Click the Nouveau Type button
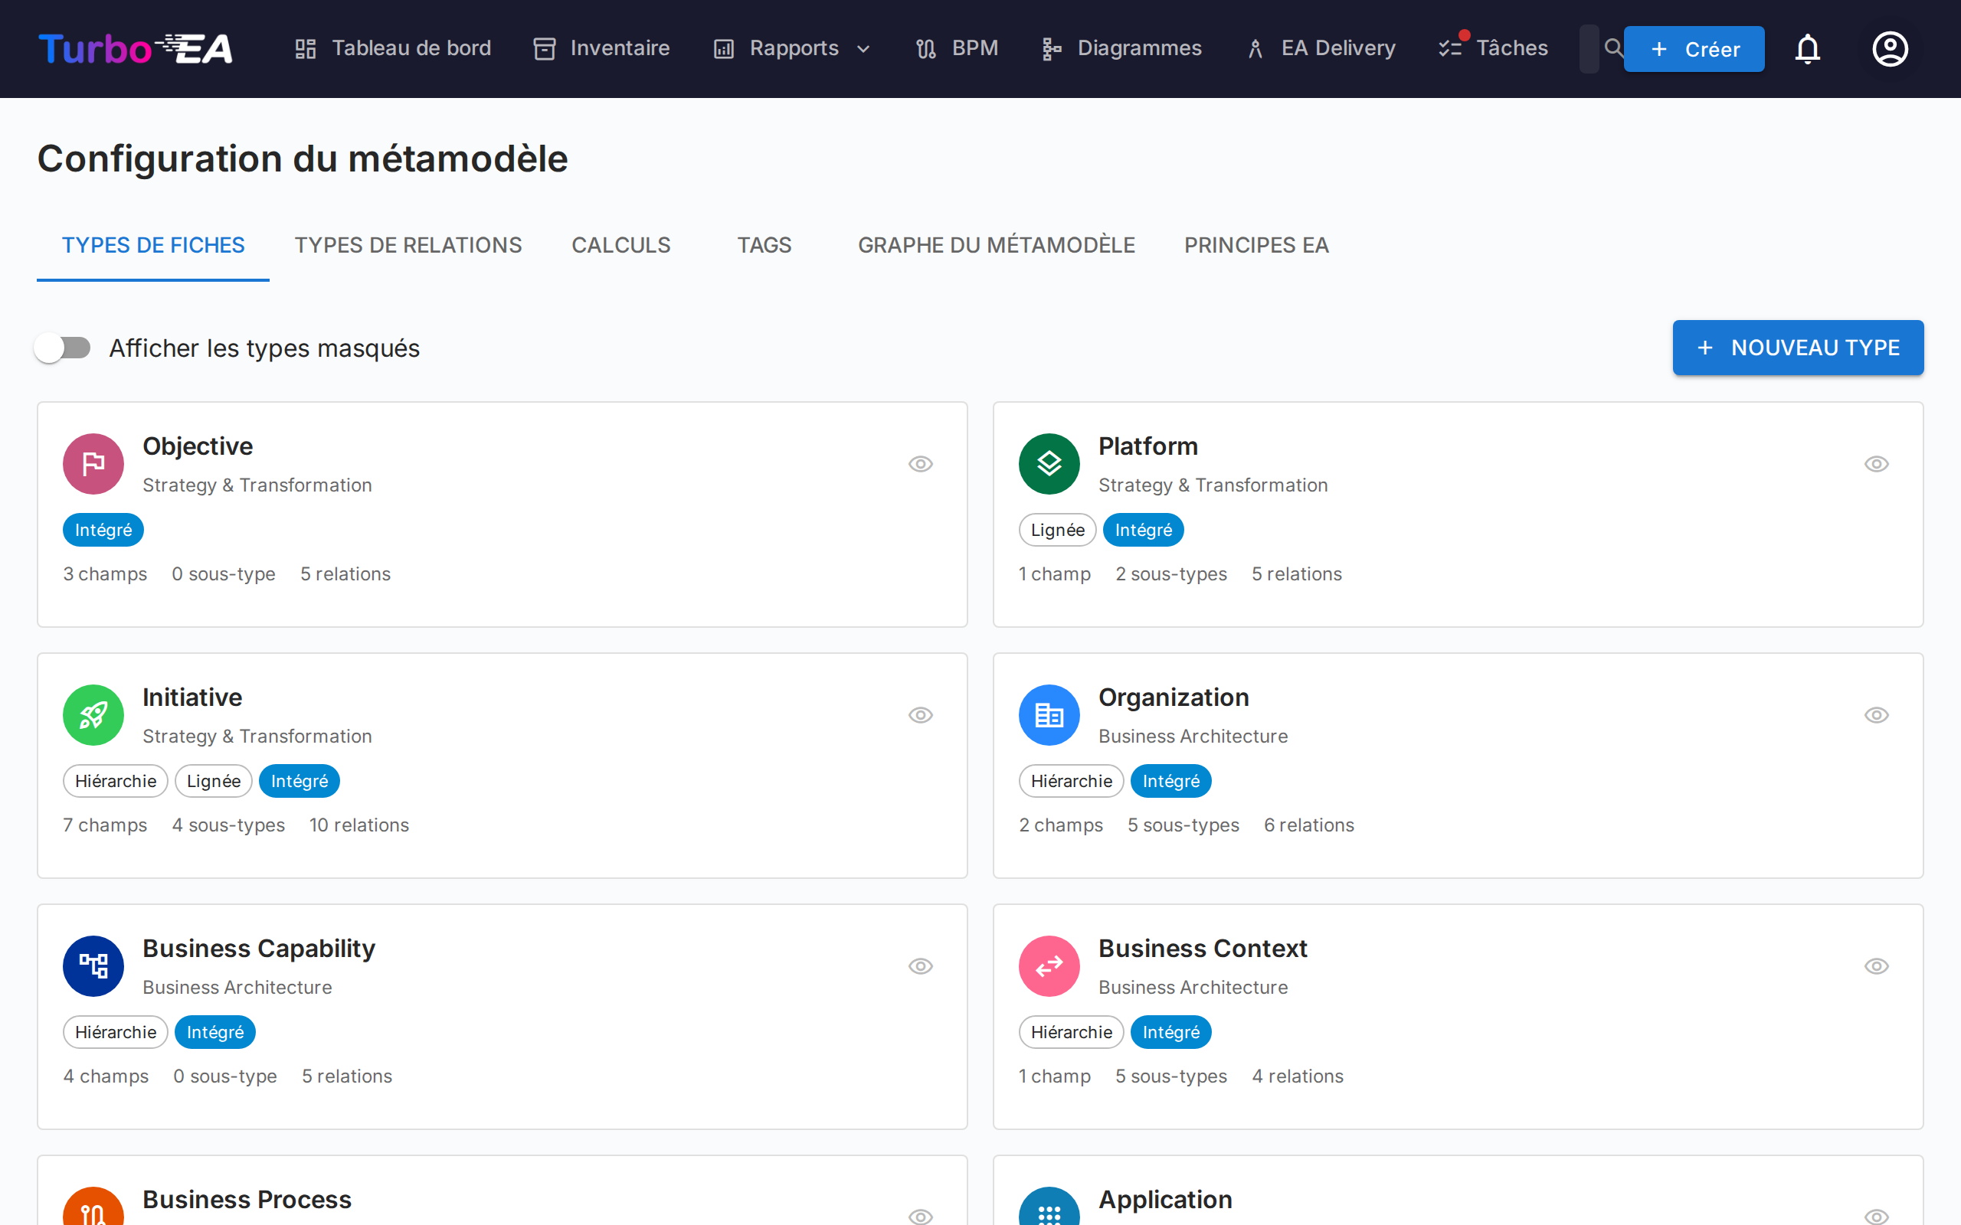 (1797, 348)
